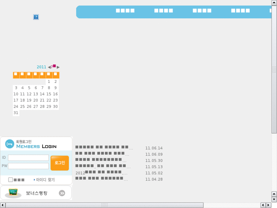
Task: Click the vertical scrollbar up arrow
Action: pyautogui.click(x=274, y=3)
